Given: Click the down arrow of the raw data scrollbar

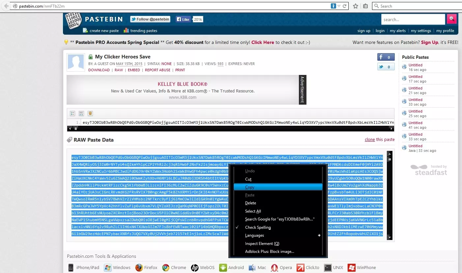Looking at the screenshot, I should [390, 237].
